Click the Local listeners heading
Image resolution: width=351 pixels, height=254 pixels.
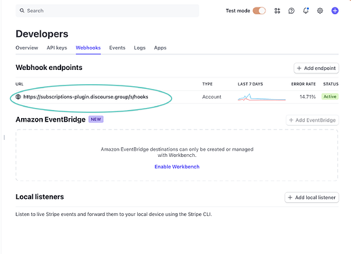click(39, 197)
